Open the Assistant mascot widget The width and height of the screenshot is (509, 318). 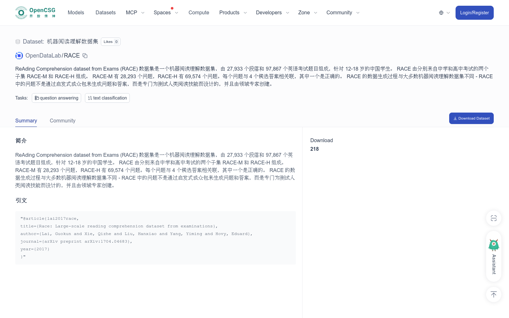[494, 256]
